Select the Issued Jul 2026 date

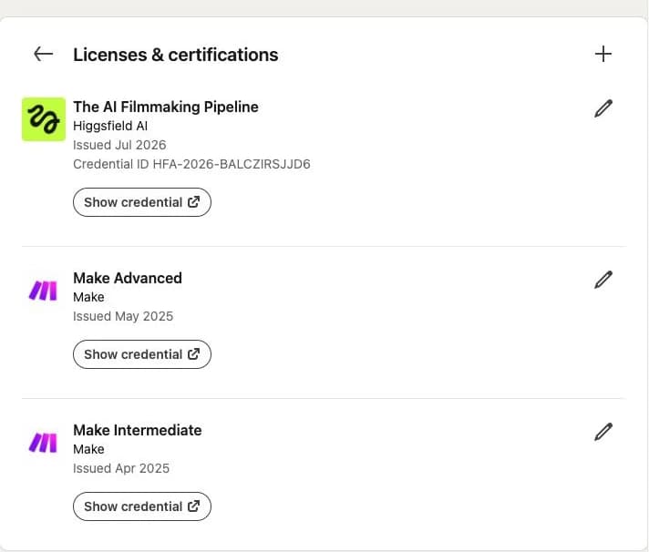tap(119, 145)
